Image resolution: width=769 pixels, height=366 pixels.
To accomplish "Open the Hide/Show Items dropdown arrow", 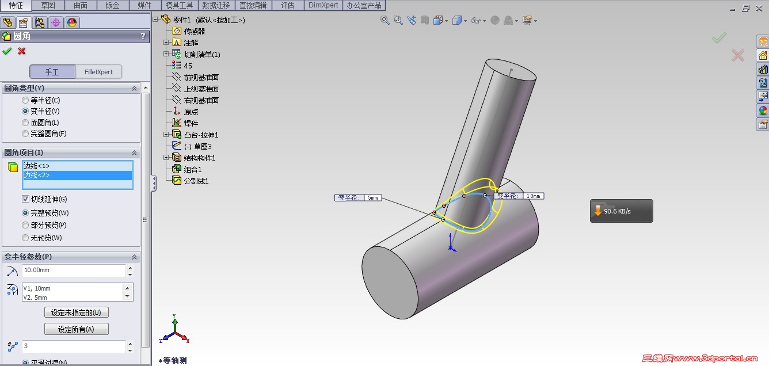I will 484,21.
